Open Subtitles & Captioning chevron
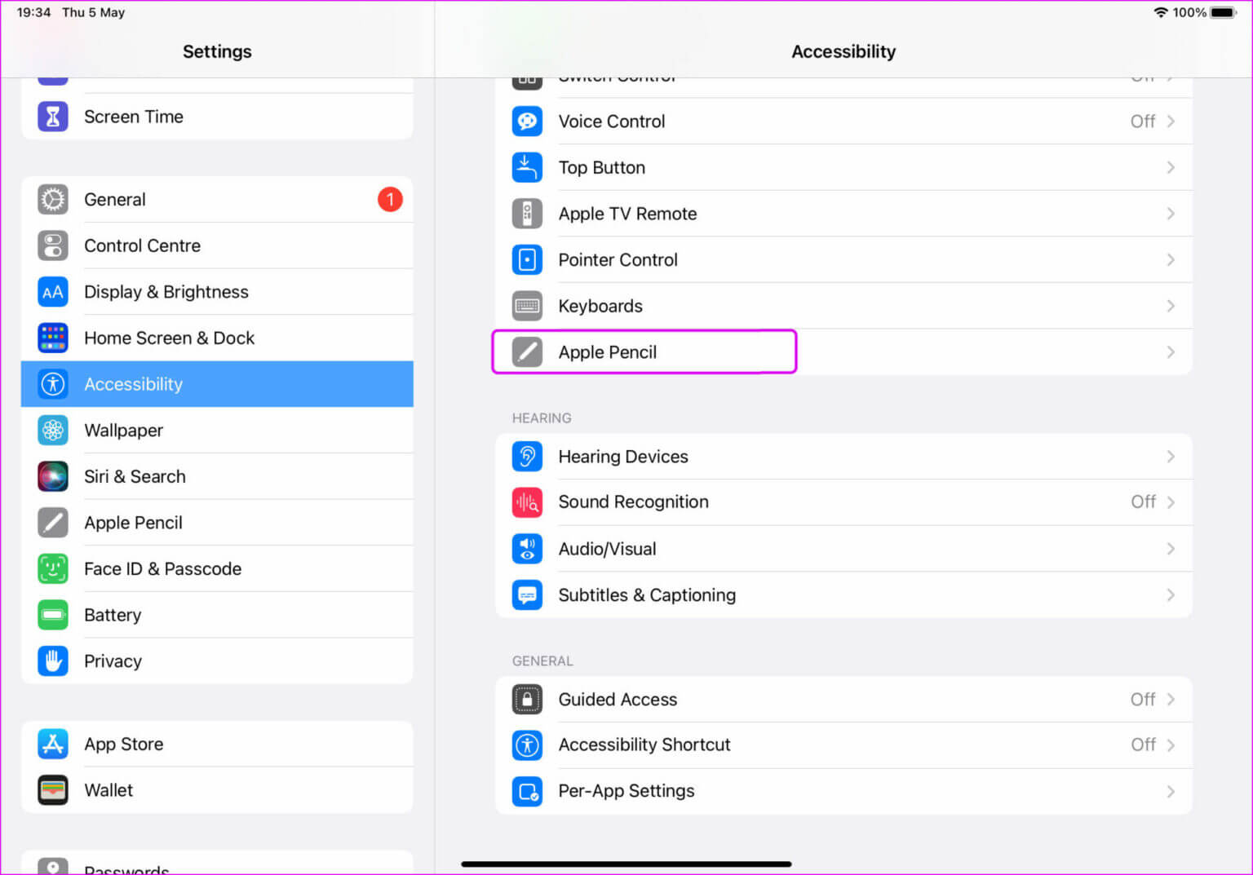Viewport: 1253px width, 875px height. click(x=1171, y=594)
